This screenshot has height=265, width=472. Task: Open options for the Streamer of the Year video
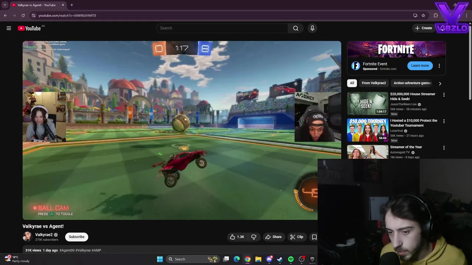click(444, 148)
